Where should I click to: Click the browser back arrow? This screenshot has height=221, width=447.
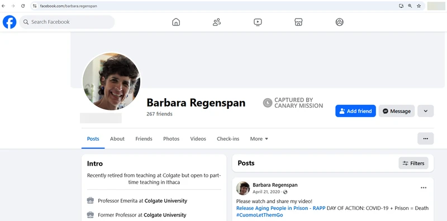(3, 6)
